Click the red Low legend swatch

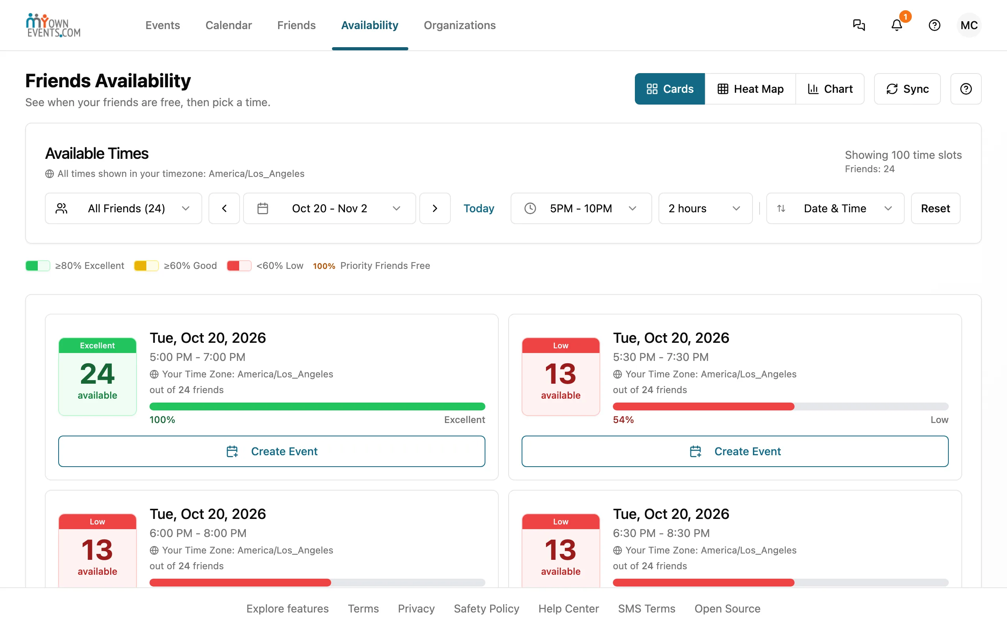(x=239, y=265)
